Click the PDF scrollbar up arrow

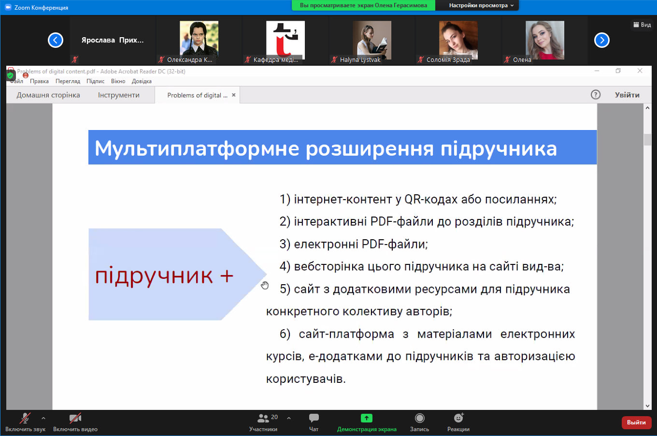647,108
